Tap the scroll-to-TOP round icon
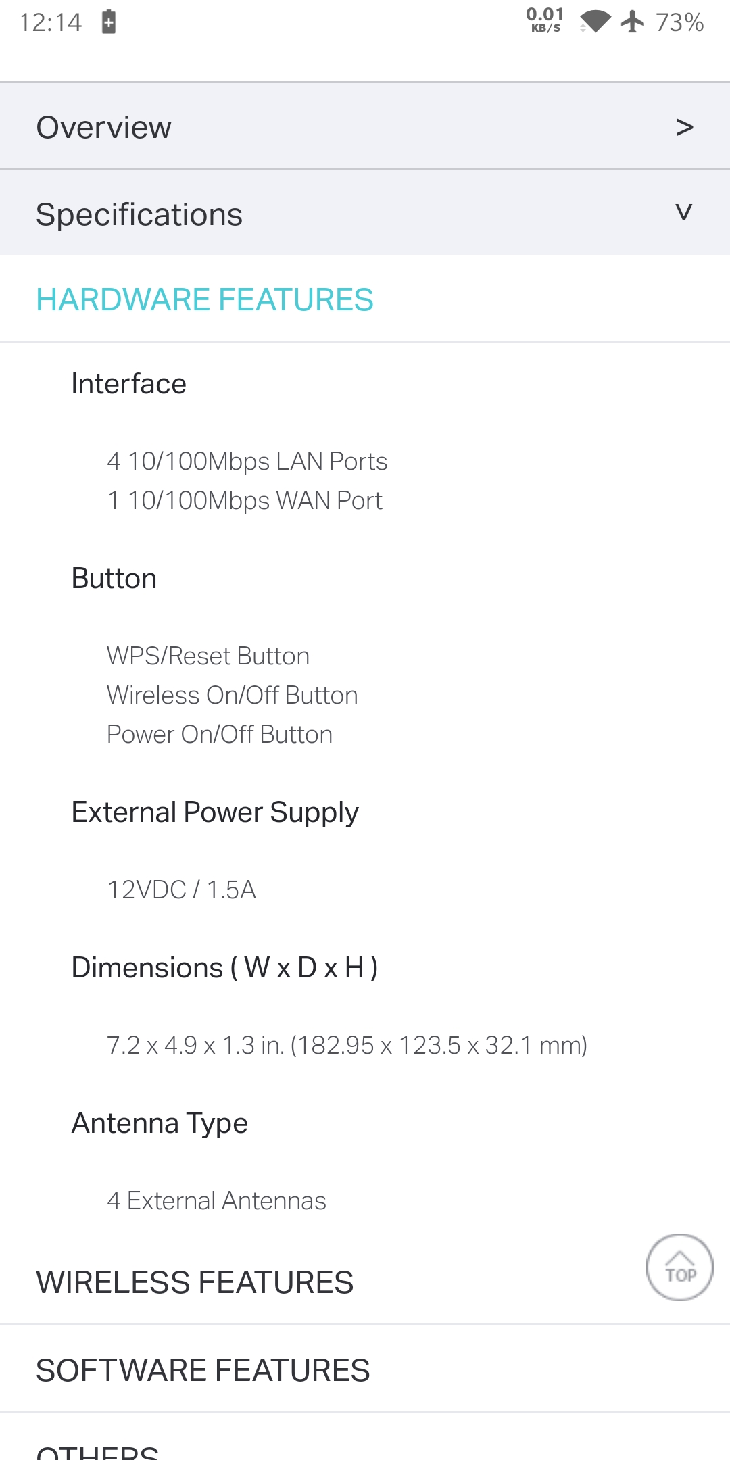Screen dimensions: 730x1460 [679, 1267]
